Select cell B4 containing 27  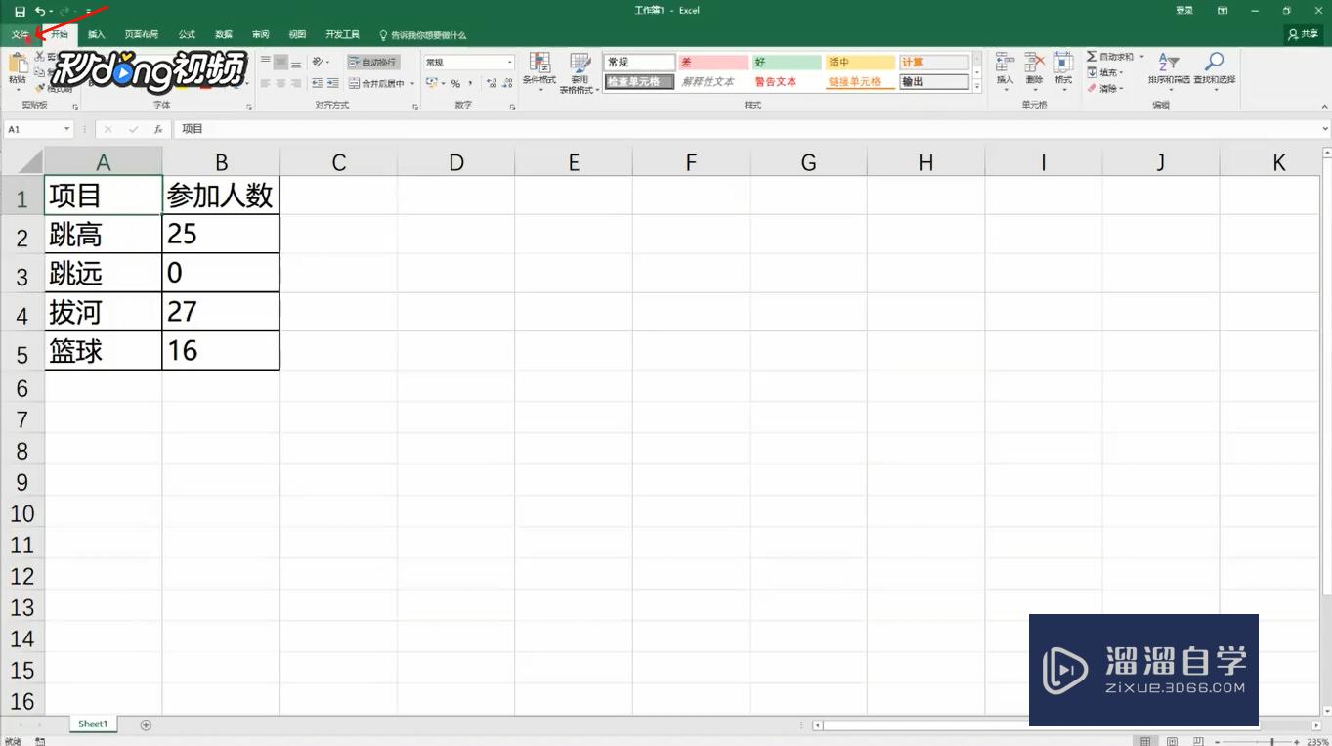tap(221, 312)
